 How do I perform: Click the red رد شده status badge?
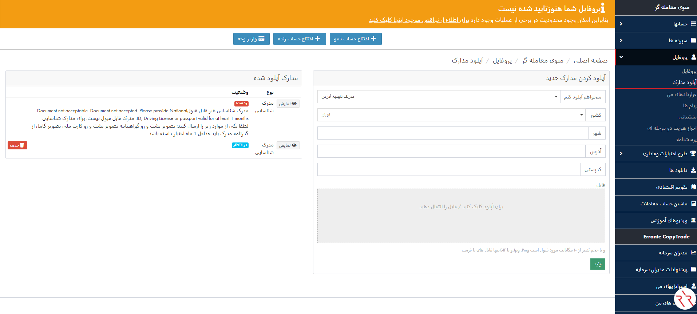point(241,104)
